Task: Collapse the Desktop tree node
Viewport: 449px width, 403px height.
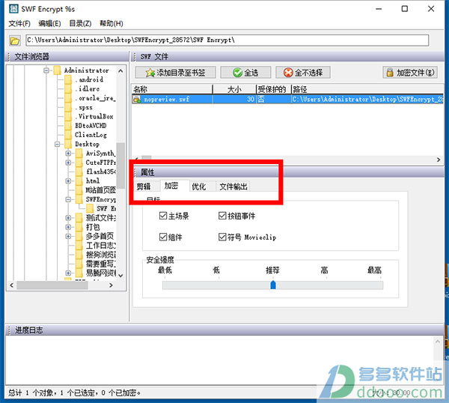Action: tap(58, 144)
